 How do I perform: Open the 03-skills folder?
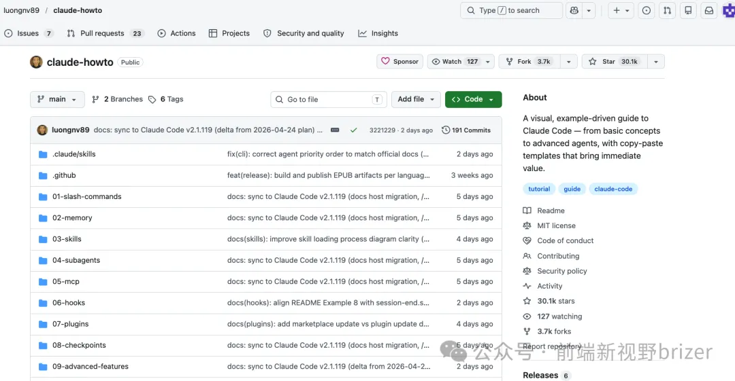(67, 238)
